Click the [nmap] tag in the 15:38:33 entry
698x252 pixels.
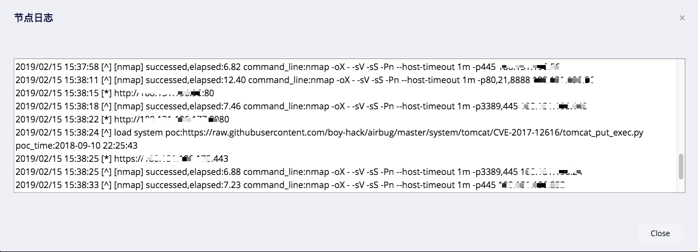(129, 185)
